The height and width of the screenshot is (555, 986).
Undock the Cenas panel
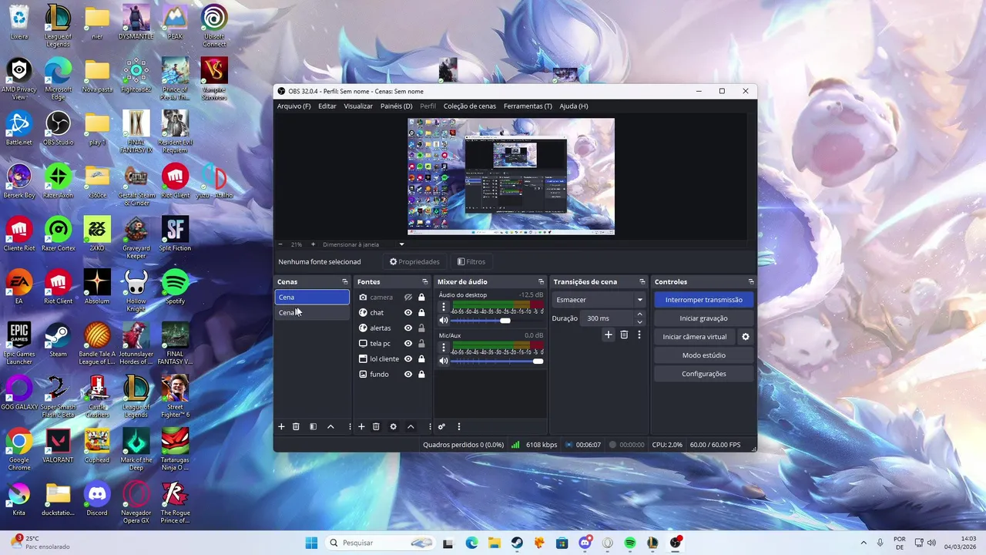345,282
